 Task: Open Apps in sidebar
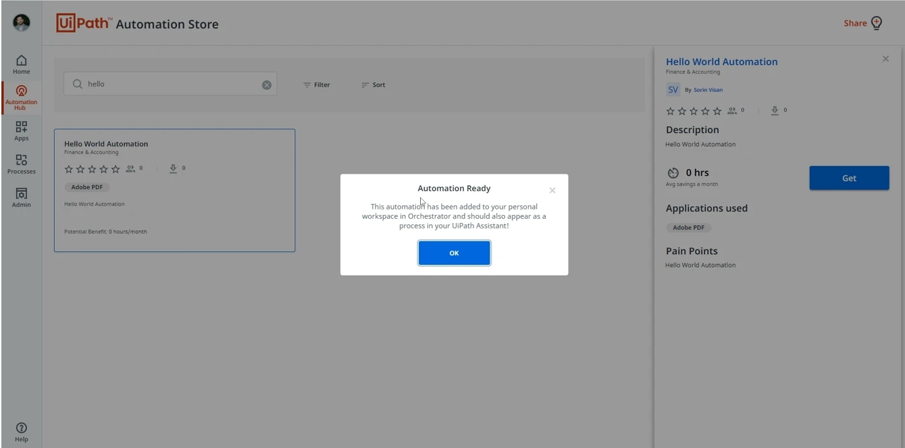[22, 131]
